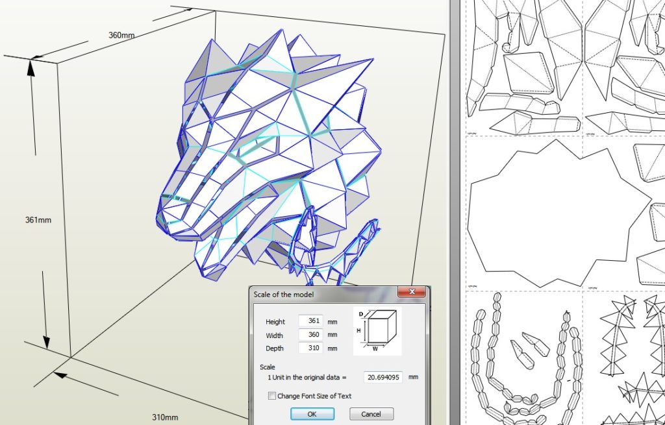Click the 310mm depth dimension label
This screenshot has width=665, height=425.
coord(165,417)
